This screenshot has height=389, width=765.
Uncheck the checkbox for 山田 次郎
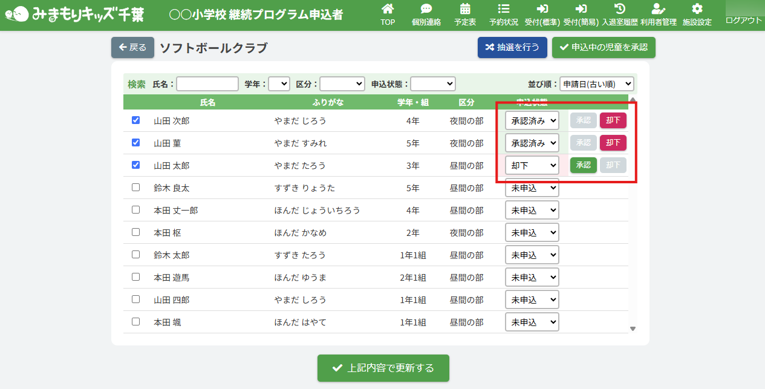[135, 120]
